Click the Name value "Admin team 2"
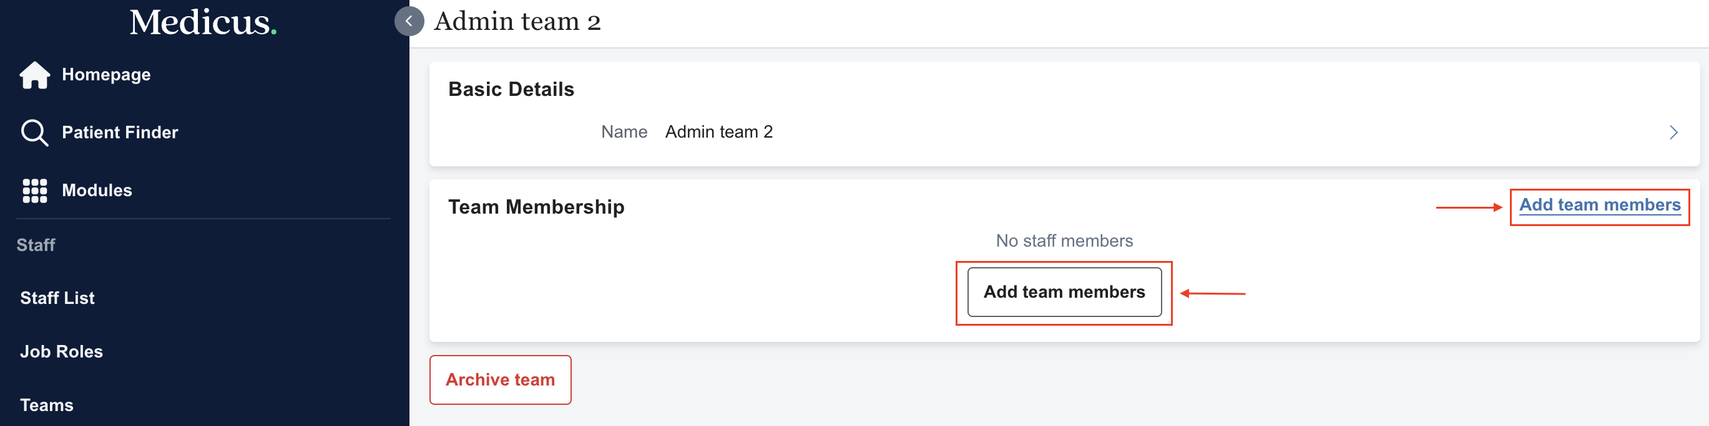 coord(718,132)
